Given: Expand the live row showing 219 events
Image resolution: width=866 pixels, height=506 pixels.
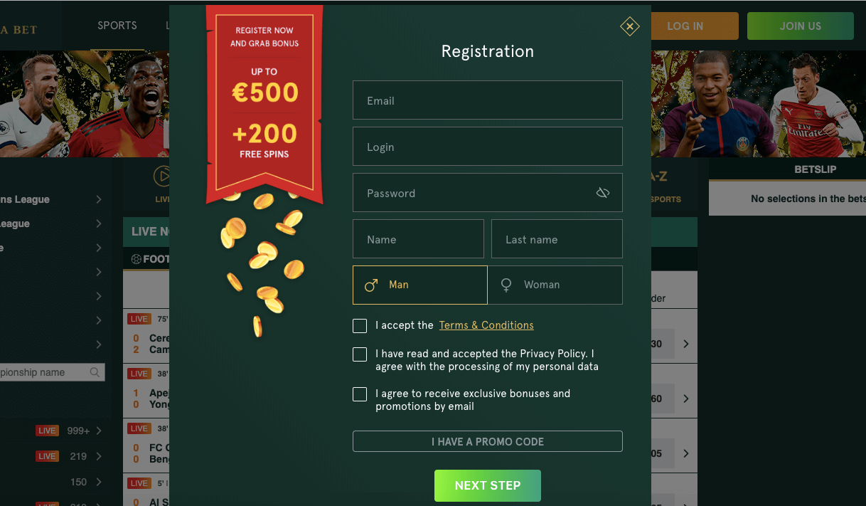Looking at the screenshot, I should [99, 456].
